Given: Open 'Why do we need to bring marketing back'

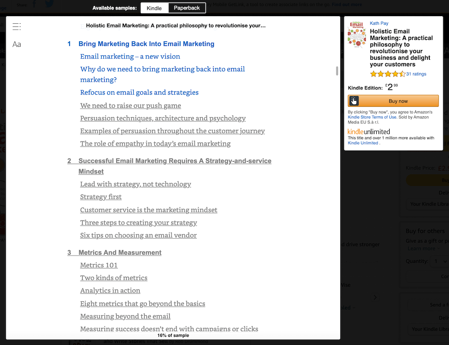Looking at the screenshot, I should point(163,74).
